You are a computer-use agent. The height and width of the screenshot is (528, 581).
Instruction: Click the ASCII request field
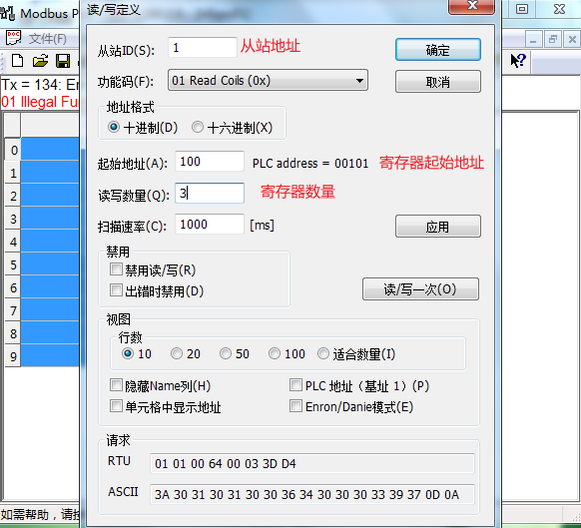pos(312,494)
